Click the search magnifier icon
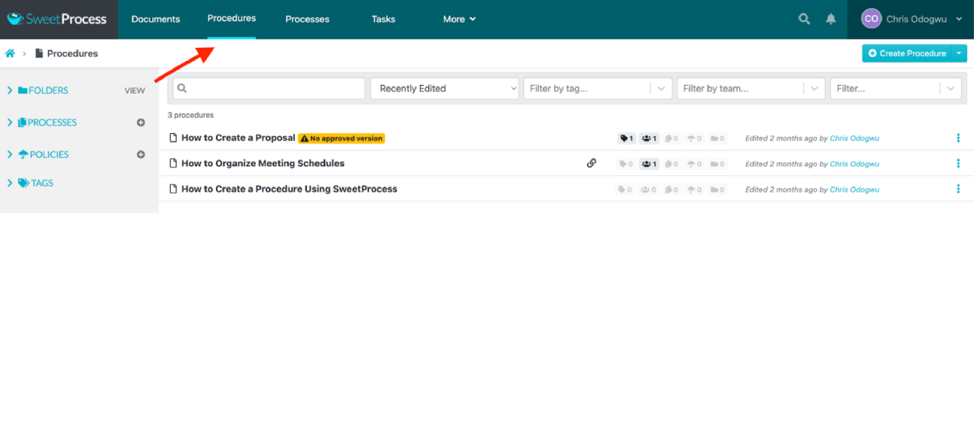Image resolution: width=974 pixels, height=424 pixels. coord(805,19)
